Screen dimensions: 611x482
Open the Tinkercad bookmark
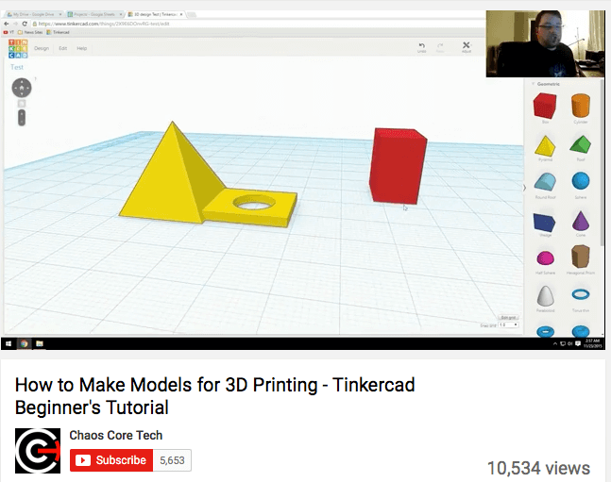point(58,32)
